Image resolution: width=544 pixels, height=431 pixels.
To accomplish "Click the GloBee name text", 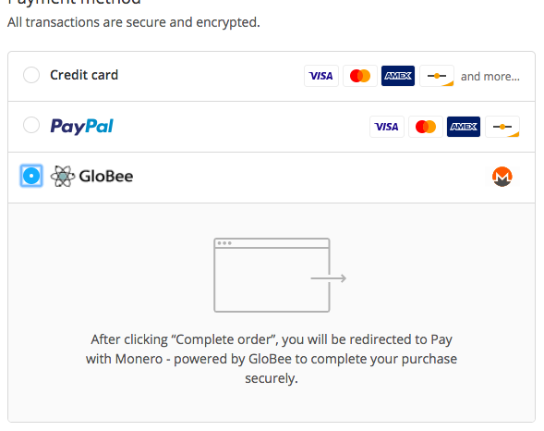I will tap(106, 176).
